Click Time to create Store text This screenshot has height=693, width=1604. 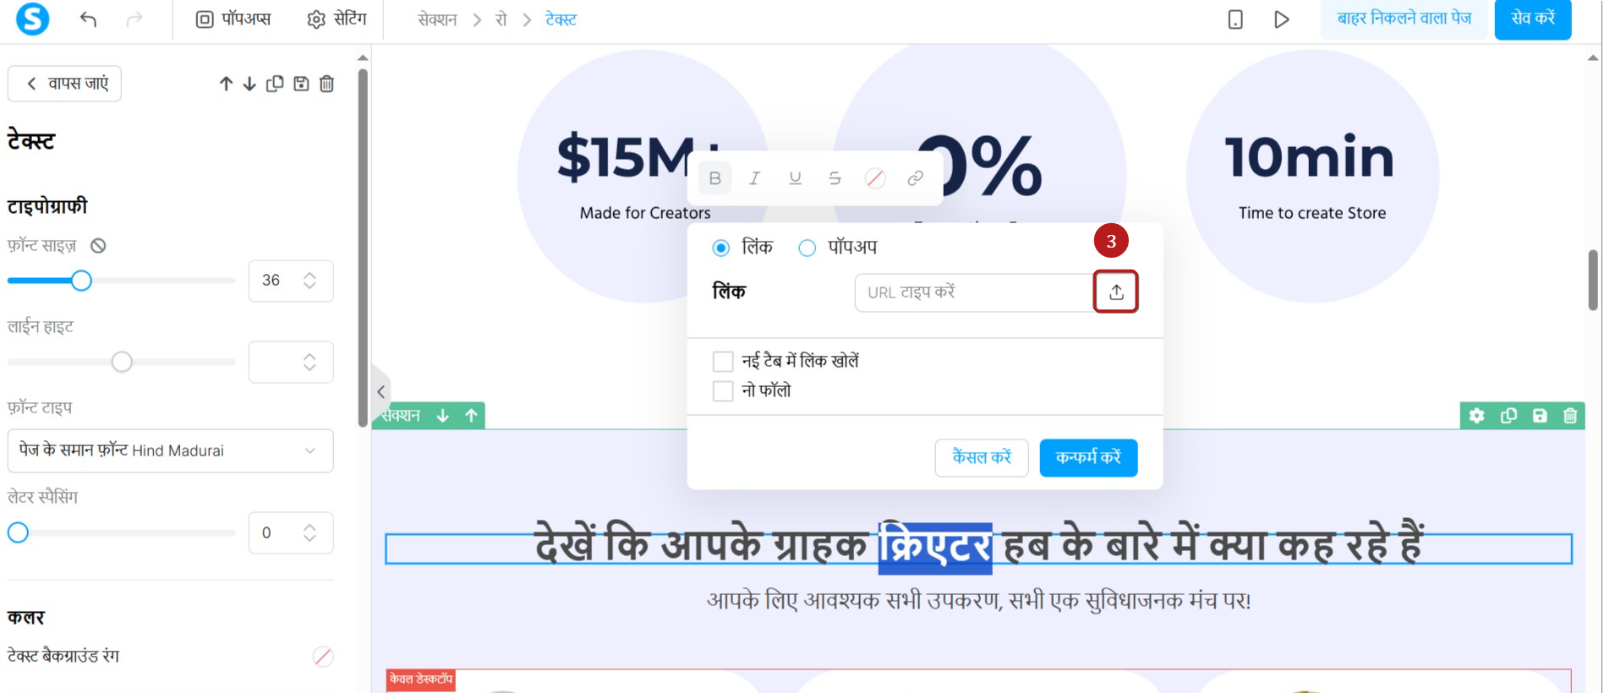[x=1312, y=214]
